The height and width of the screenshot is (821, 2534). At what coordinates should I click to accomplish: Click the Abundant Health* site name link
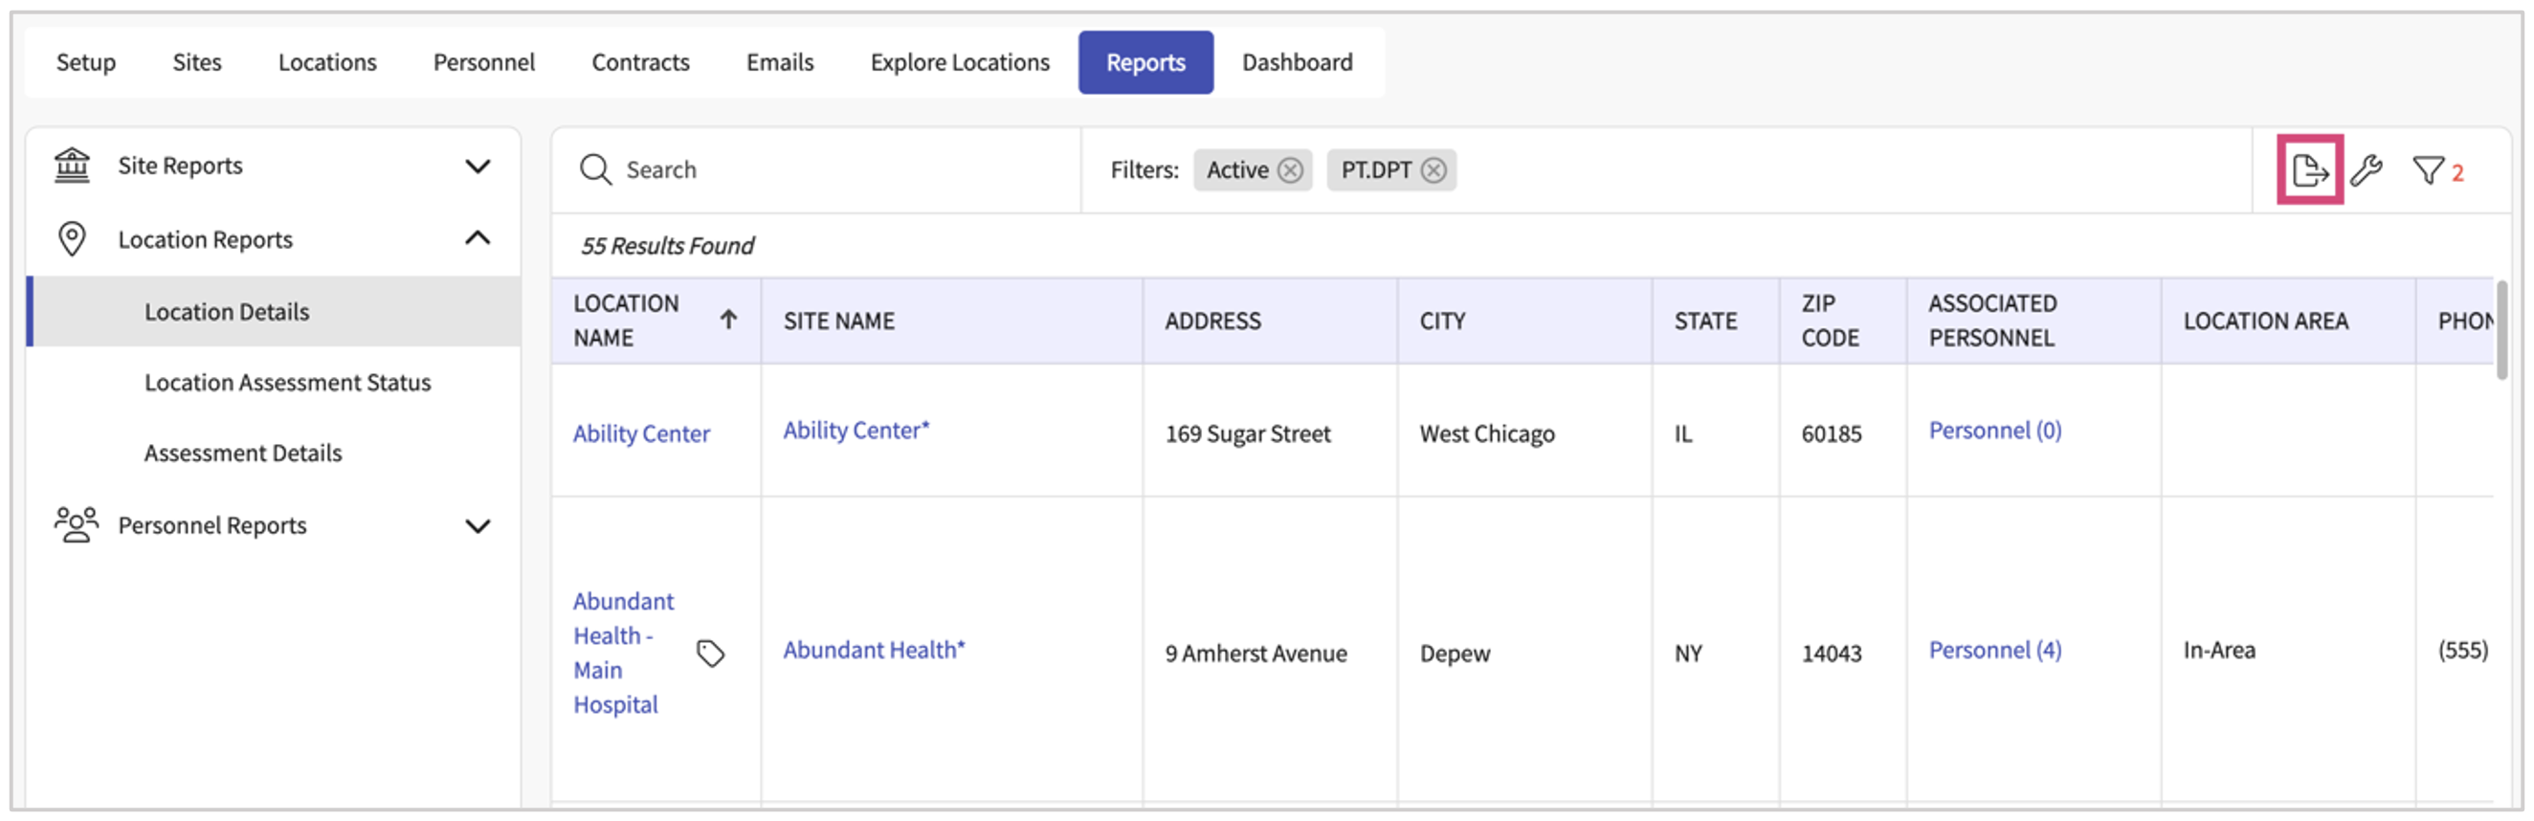tap(873, 650)
